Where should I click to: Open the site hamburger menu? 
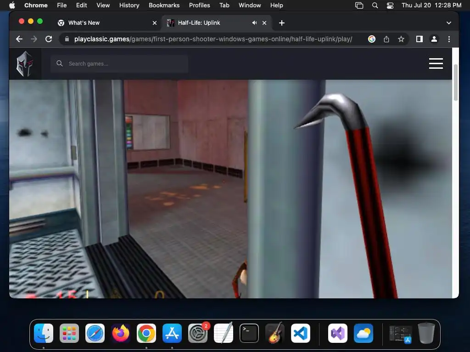436,63
